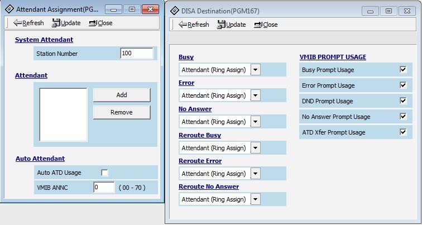The height and width of the screenshot is (225, 422).
Task: Open the Reroute Error destination dropdown
Action: 255,174
